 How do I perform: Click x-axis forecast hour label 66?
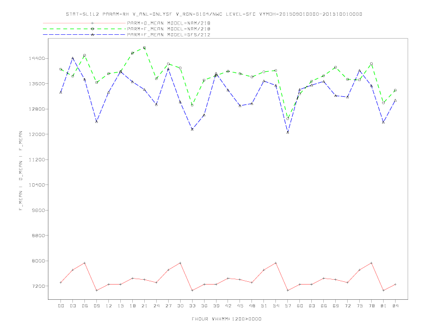(x=324, y=306)
